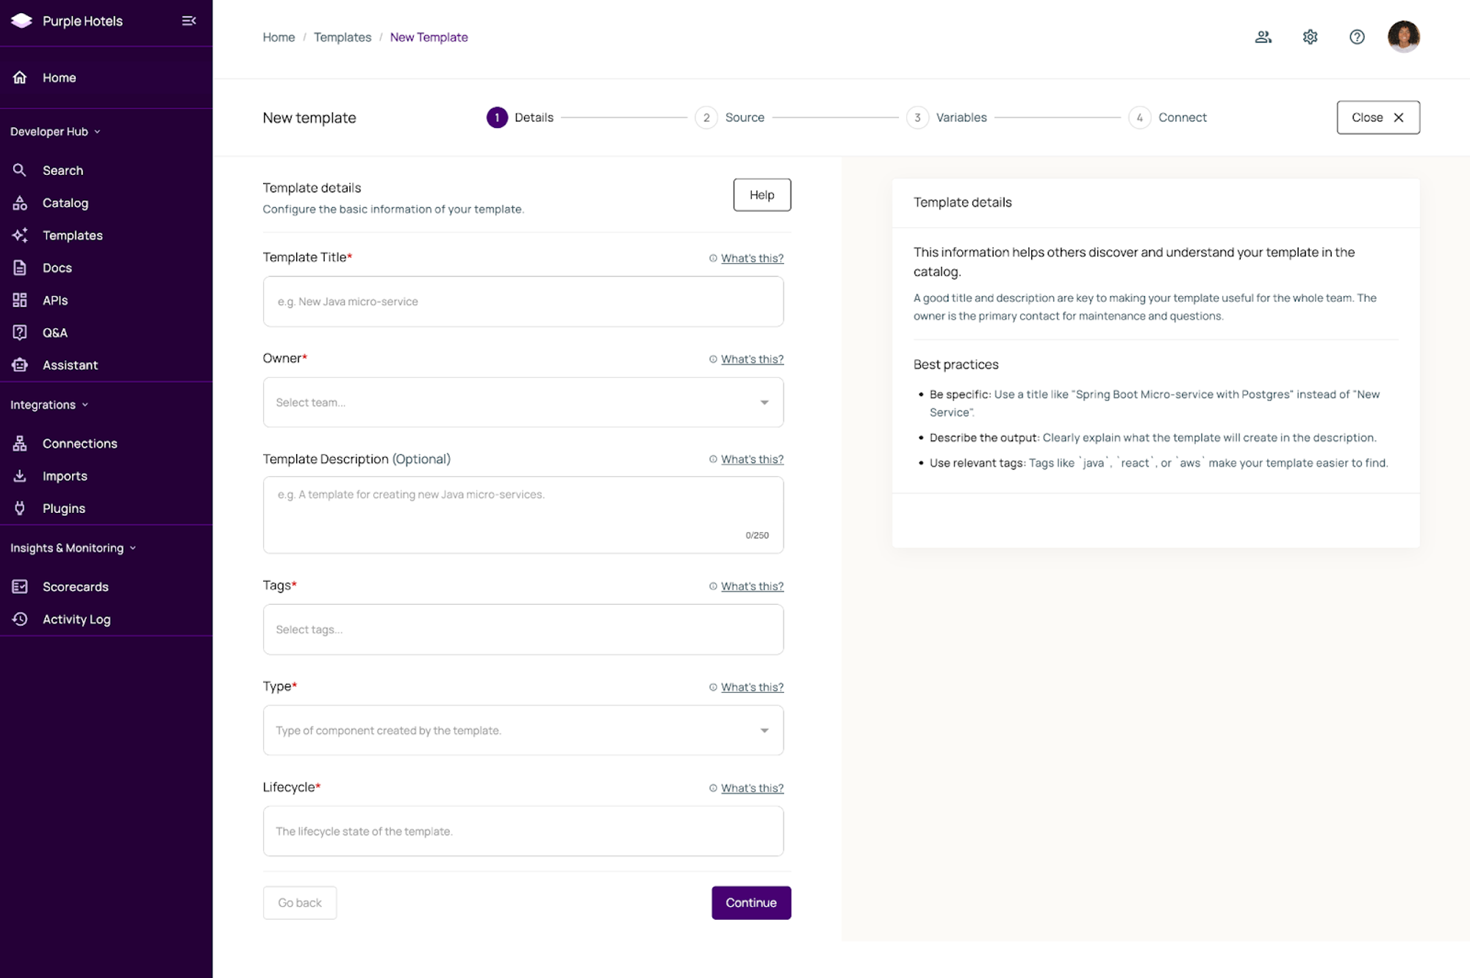The height and width of the screenshot is (978, 1470).
Task: Open the Select tags field
Action: click(x=523, y=630)
